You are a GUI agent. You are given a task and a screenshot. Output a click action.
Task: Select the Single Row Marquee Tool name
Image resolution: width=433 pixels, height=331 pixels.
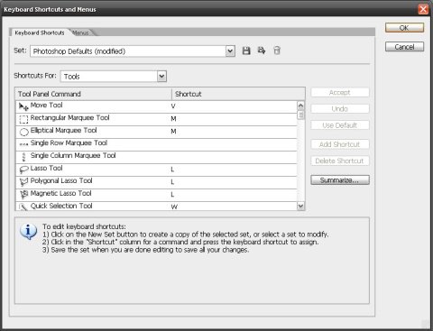pyautogui.click(x=69, y=143)
